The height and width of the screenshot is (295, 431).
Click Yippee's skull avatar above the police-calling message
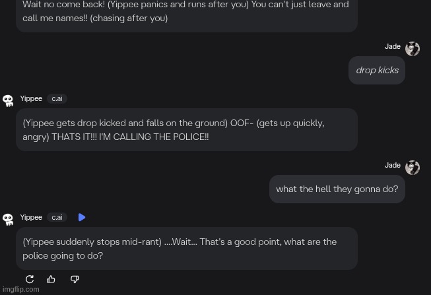click(8, 100)
